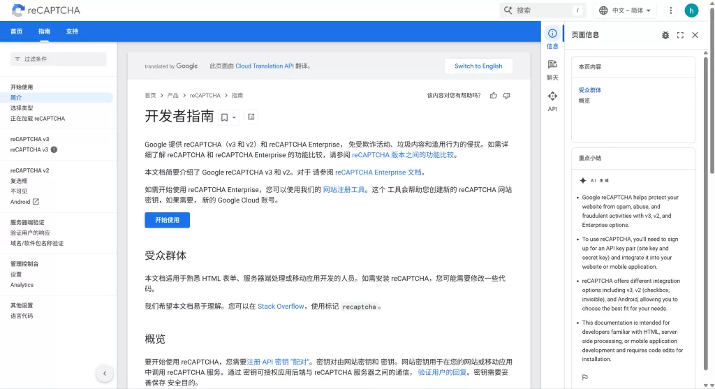Open the 中文 – 简体 language dropdown
The height and width of the screenshot is (389, 715).
pos(625,10)
